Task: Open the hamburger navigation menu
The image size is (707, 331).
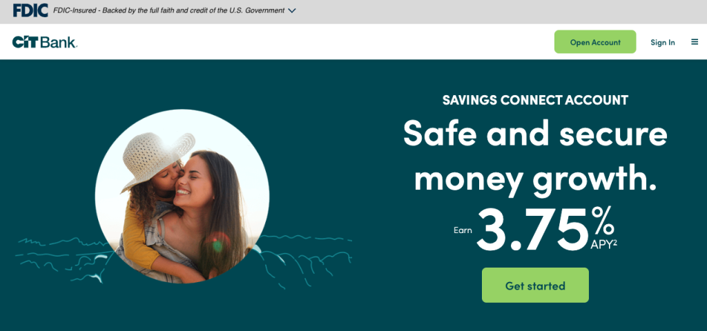Action: (695, 42)
